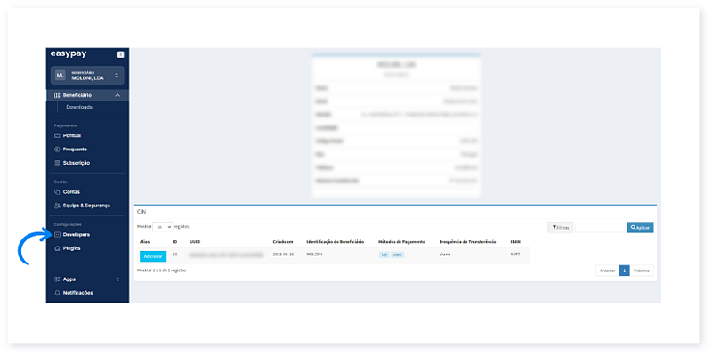
Task: Select page 1 in pagination
Action: [x=625, y=270]
